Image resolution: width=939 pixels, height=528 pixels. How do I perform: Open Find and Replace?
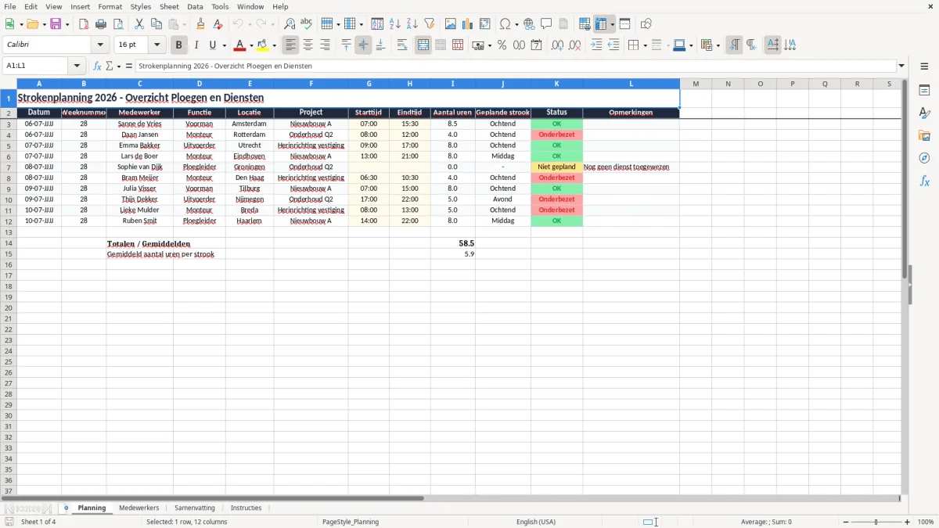pos(290,24)
